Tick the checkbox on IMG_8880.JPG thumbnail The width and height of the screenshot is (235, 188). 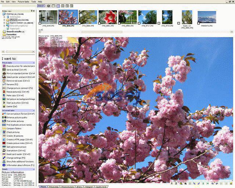(80, 23)
